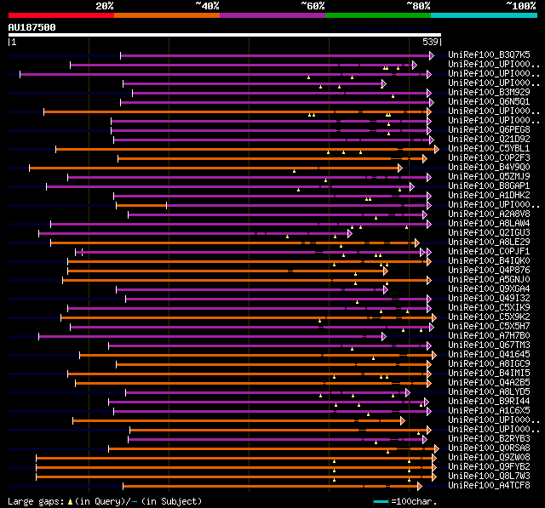Select the UniRef100_A8LE29 label

point(489,242)
